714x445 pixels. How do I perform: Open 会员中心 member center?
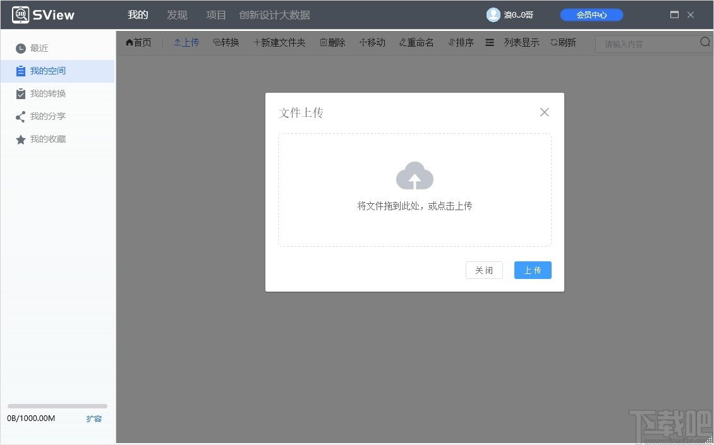[x=591, y=14]
